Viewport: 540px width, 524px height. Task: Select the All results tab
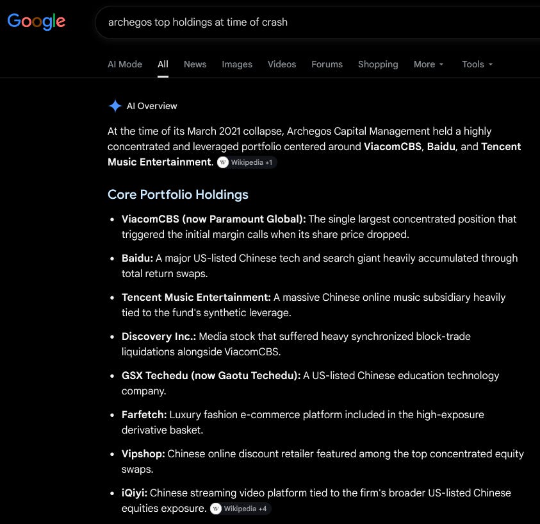[x=163, y=64]
